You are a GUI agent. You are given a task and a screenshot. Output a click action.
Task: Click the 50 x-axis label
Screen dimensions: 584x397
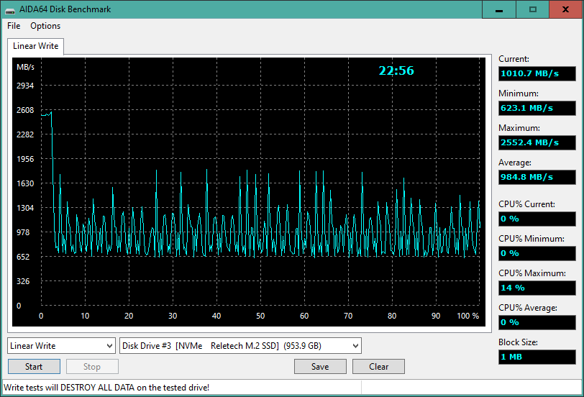pyautogui.click(x=260, y=316)
